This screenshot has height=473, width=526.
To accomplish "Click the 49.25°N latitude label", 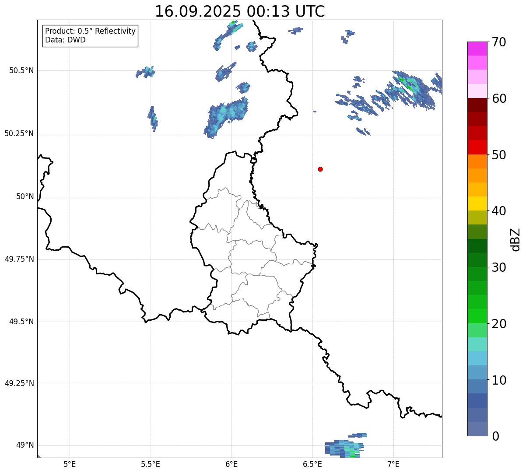I will pos(19,383).
